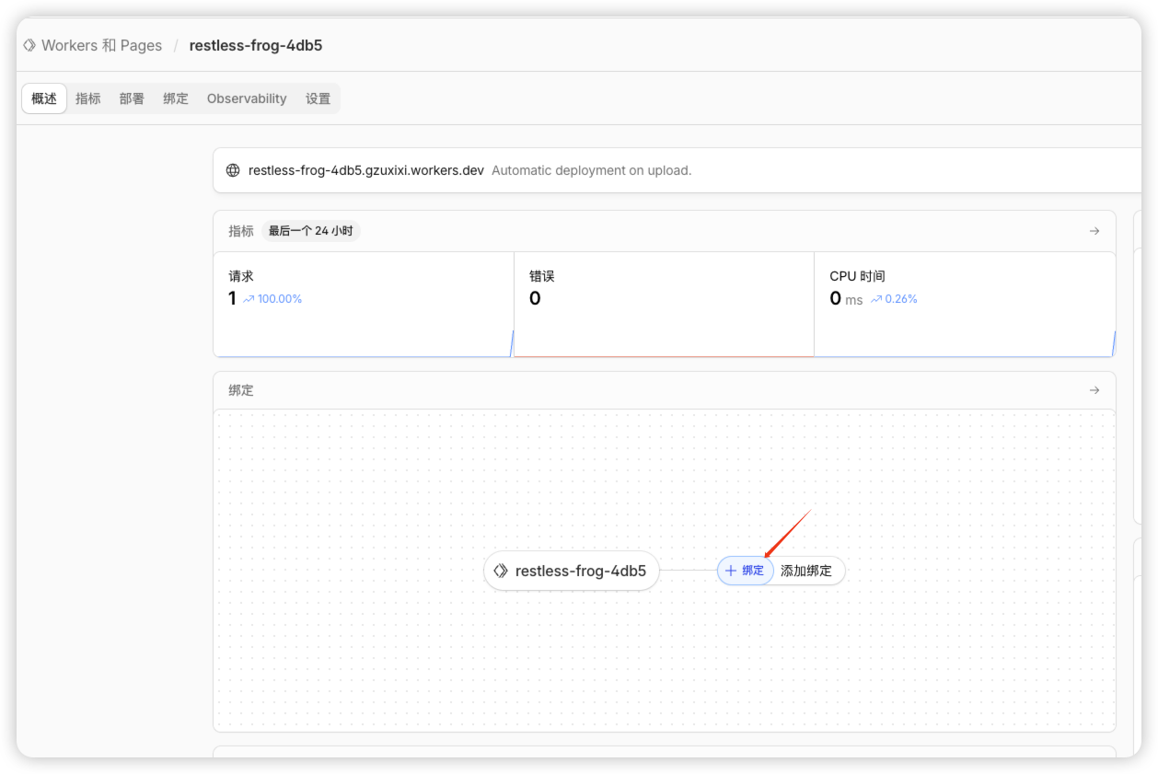This screenshot has height=774, width=1158.
Task: Open the 绑定 tab in navigation
Action: [x=176, y=98]
